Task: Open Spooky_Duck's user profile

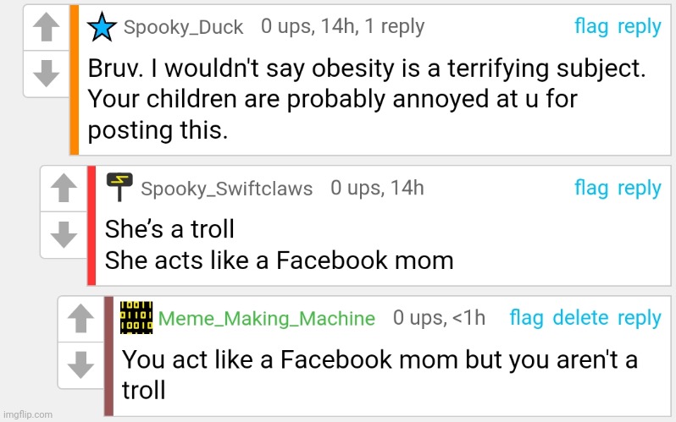Action: coord(183,27)
